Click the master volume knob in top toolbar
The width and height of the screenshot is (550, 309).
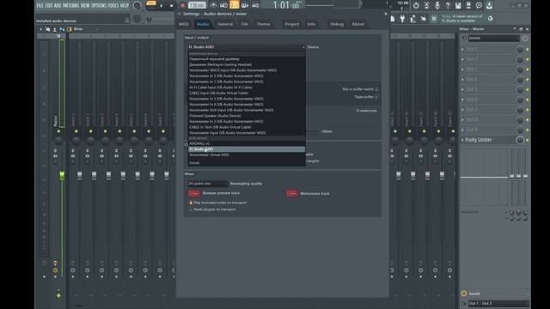coord(137,5)
